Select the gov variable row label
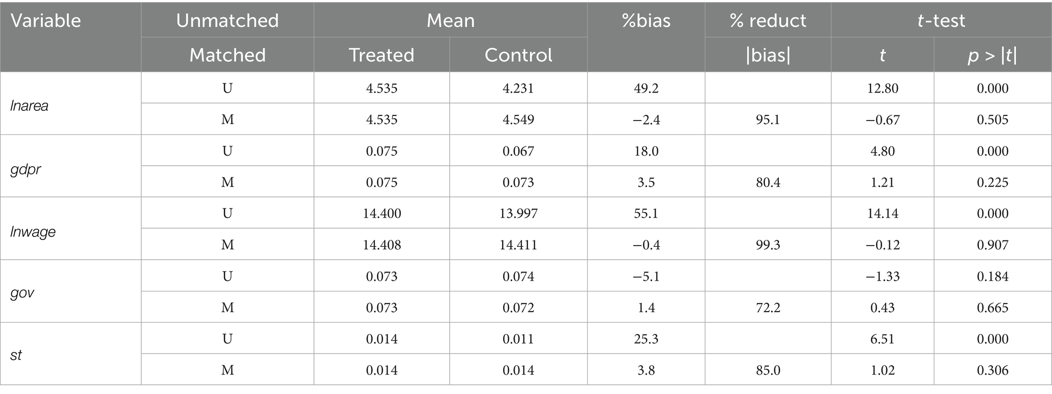The image size is (1052, 394). click(22, 293)
